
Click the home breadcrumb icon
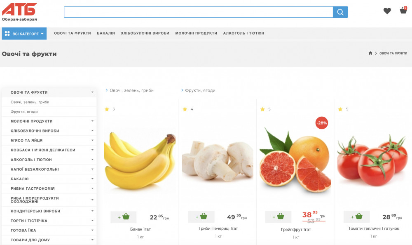(370, 53)
